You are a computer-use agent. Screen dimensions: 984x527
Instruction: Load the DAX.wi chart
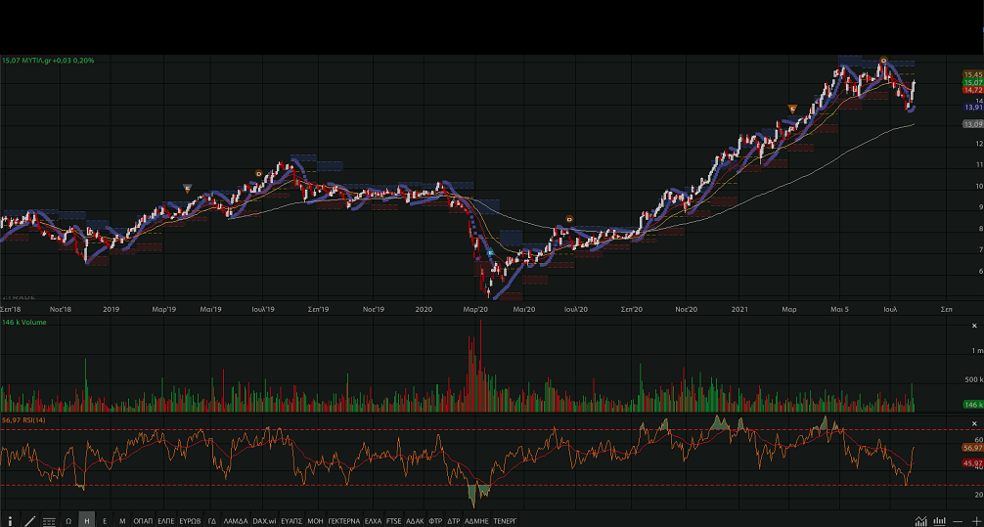pyautogui.click(x=264, y=521)
